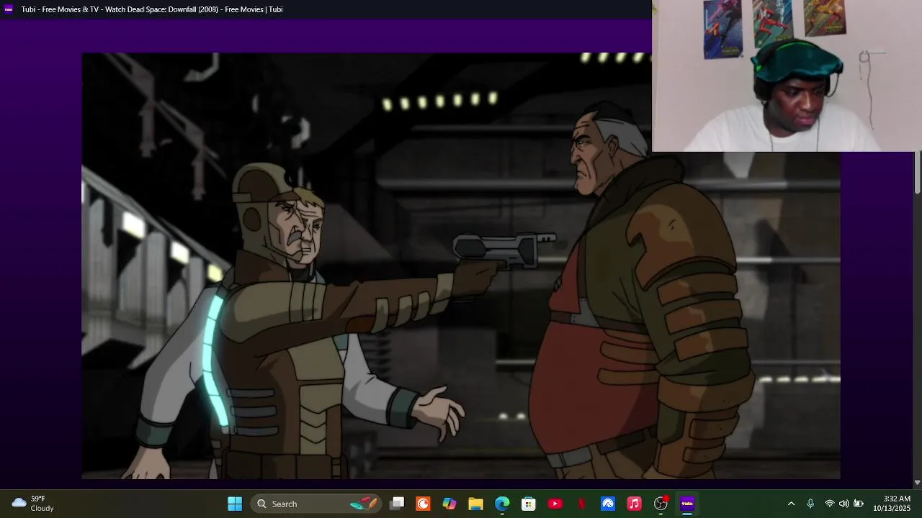The width and height of the screenshot is (922, 518).
Task: Click the Tubi logo in title bar
Action: click(9, 9)
